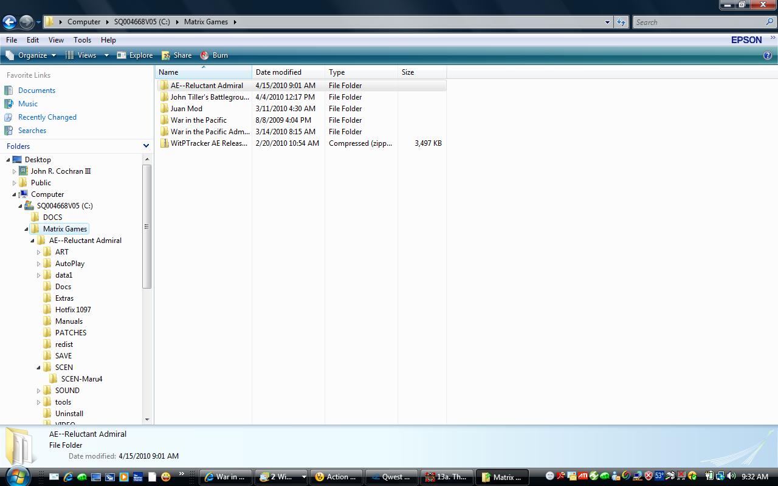Collapse the SCEN folder tree node
Viewport: 778px width, 486px height.
[38, 368]
